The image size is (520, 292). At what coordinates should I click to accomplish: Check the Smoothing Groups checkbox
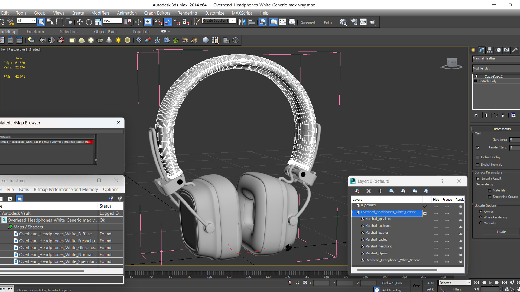point(490,197)
